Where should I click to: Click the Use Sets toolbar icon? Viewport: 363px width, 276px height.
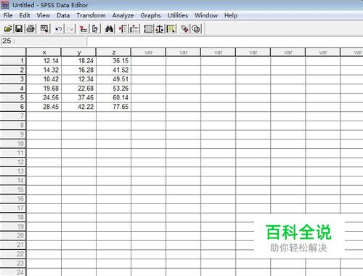point(196,29)
